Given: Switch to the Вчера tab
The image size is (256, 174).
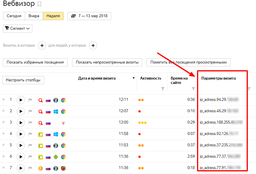Looking at the screenshot, I should tap(34, 16).
